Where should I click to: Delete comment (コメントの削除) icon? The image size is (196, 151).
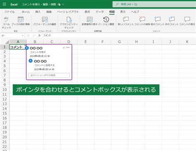pyautogui.click(x=142, y=19)
